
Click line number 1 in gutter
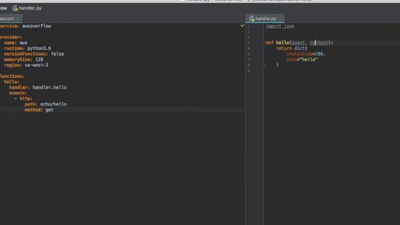tap(249, 26)
